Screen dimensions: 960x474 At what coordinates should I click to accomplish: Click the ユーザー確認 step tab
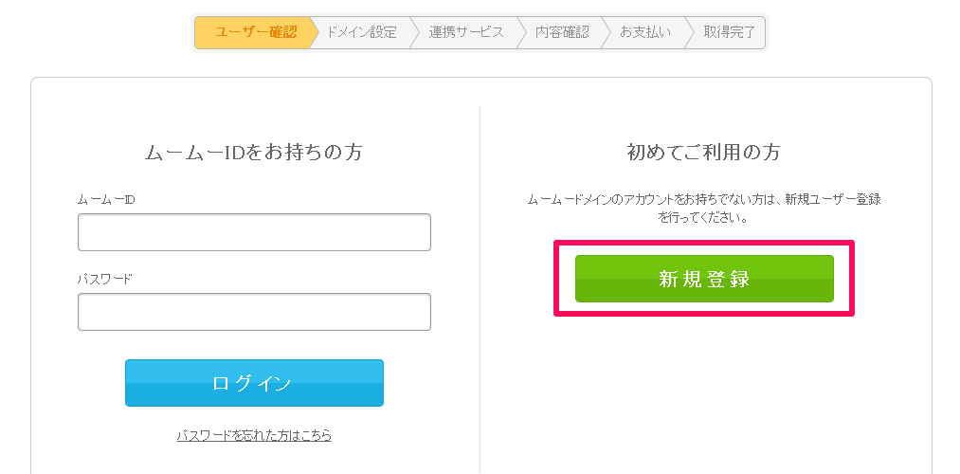coord(255,32)
